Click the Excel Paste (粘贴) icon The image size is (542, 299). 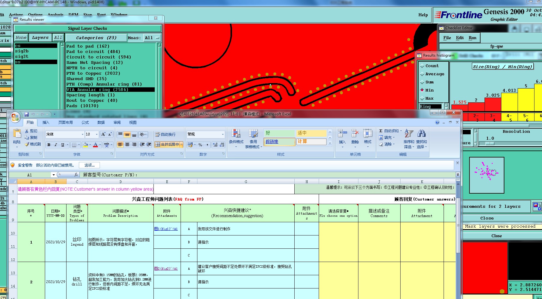pos(17,134)
